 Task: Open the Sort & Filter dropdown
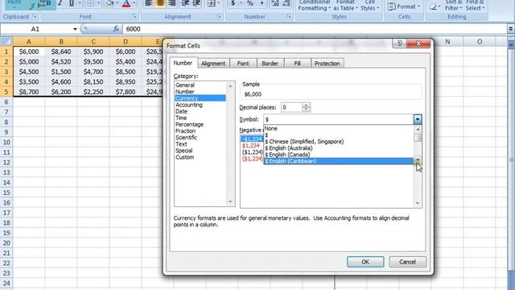point(454,6)
